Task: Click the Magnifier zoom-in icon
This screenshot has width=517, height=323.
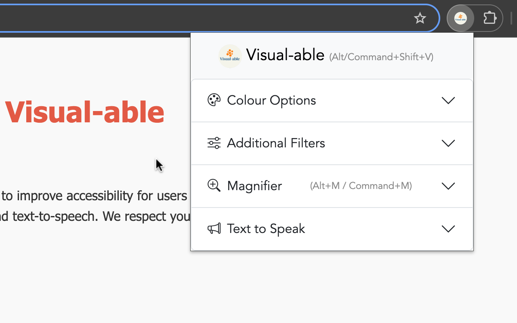Action: (x=214, y=186)
